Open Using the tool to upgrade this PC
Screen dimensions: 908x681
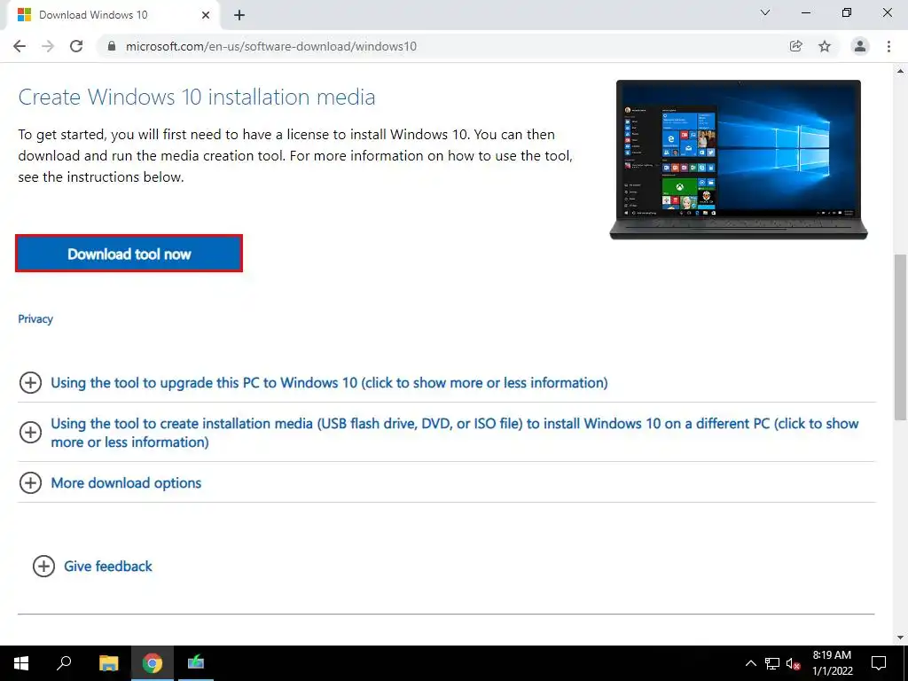[x=329, y=383]
